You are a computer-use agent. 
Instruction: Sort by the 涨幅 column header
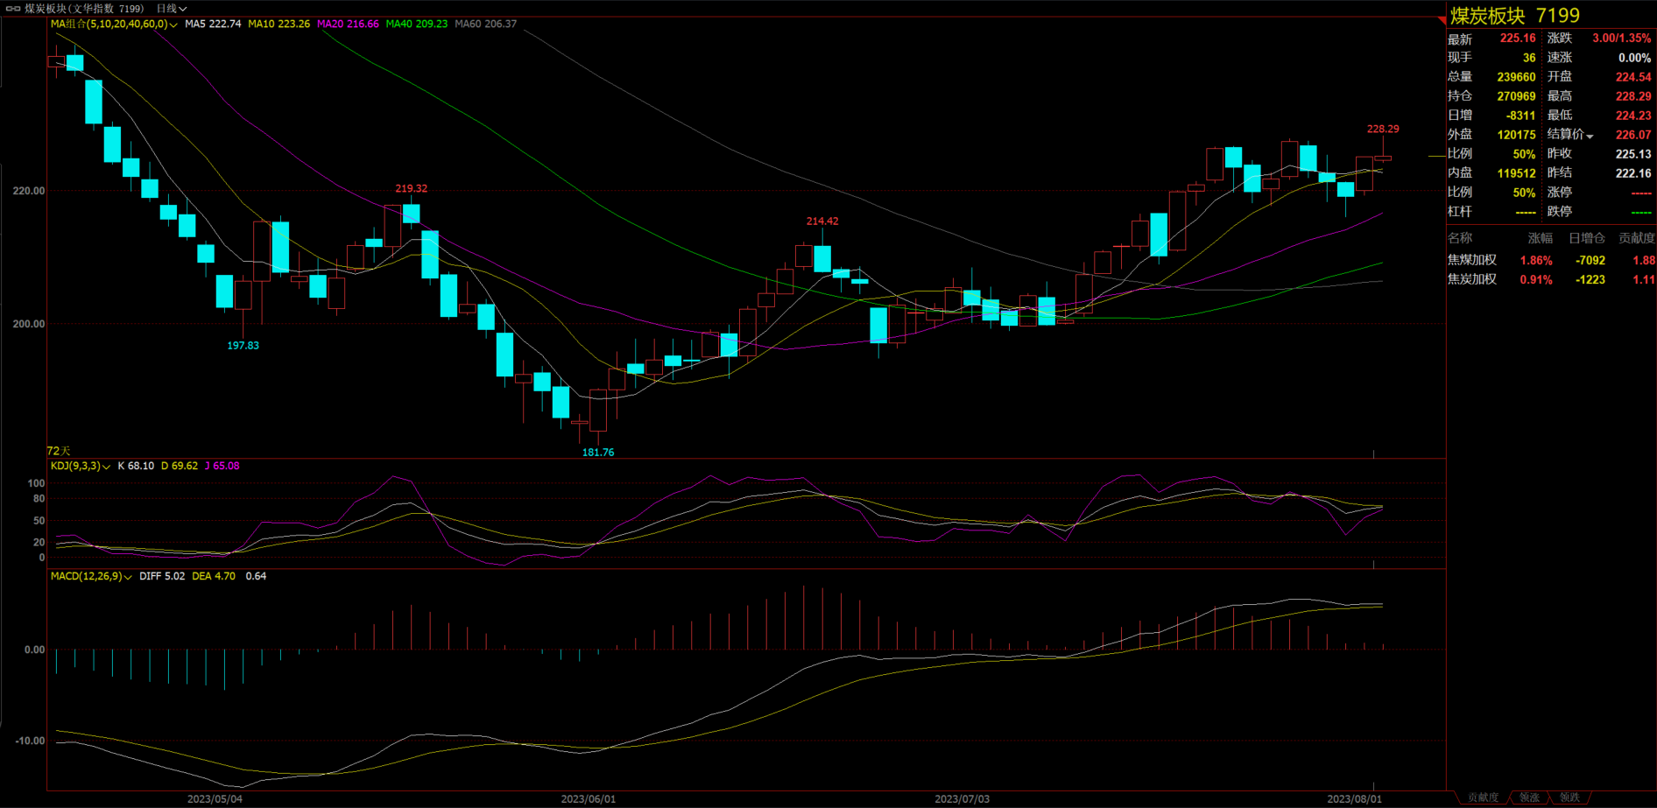point(1540,238)
